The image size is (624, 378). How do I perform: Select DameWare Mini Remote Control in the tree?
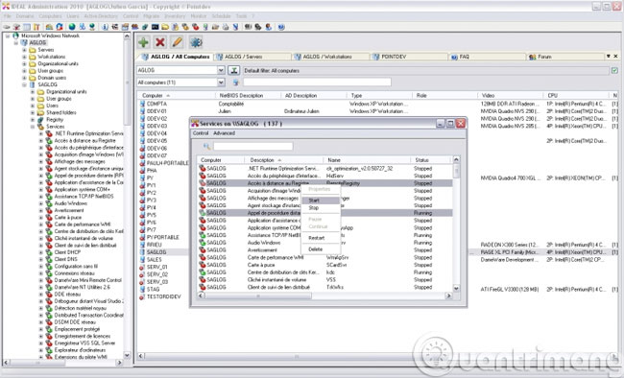pos(87,280)
